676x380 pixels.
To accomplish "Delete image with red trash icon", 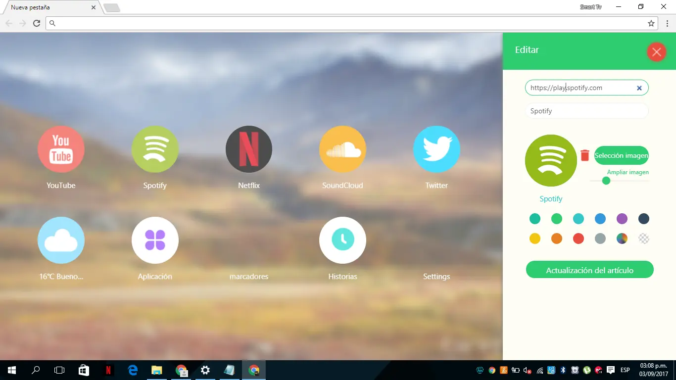I will pos(585,155).
